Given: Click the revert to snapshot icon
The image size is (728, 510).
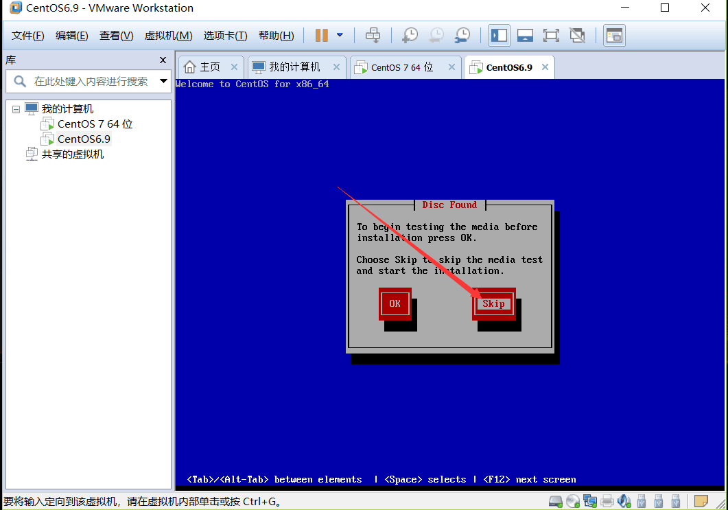Looking at the screenshot, I should [436, 35].
